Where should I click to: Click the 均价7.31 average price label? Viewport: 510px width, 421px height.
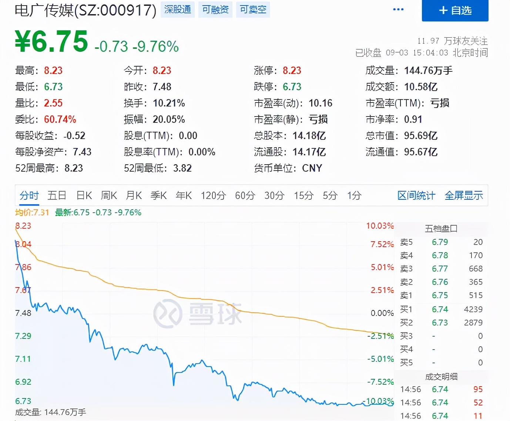click(x=31, y=213)
